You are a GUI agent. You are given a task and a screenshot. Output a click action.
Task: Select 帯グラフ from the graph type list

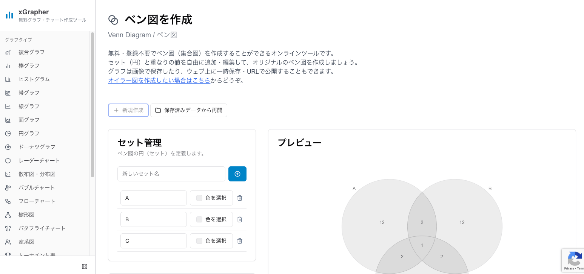click(x=29, y=93)
